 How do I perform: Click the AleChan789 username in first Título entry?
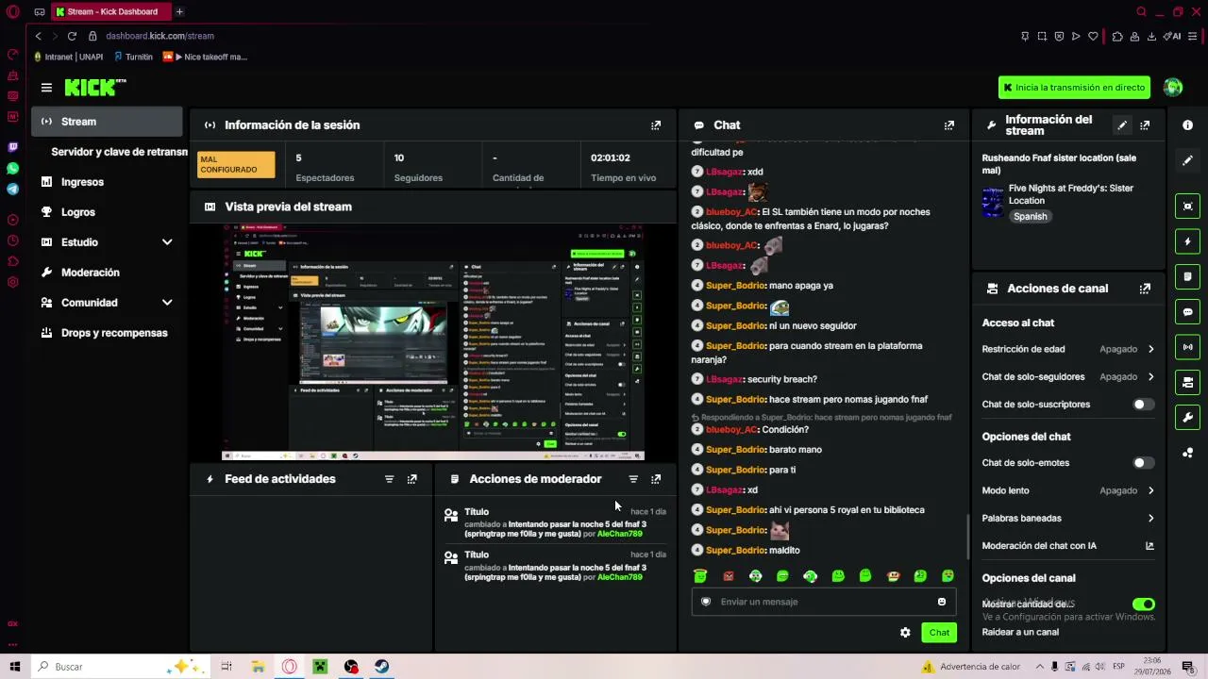tap(620, 534)
